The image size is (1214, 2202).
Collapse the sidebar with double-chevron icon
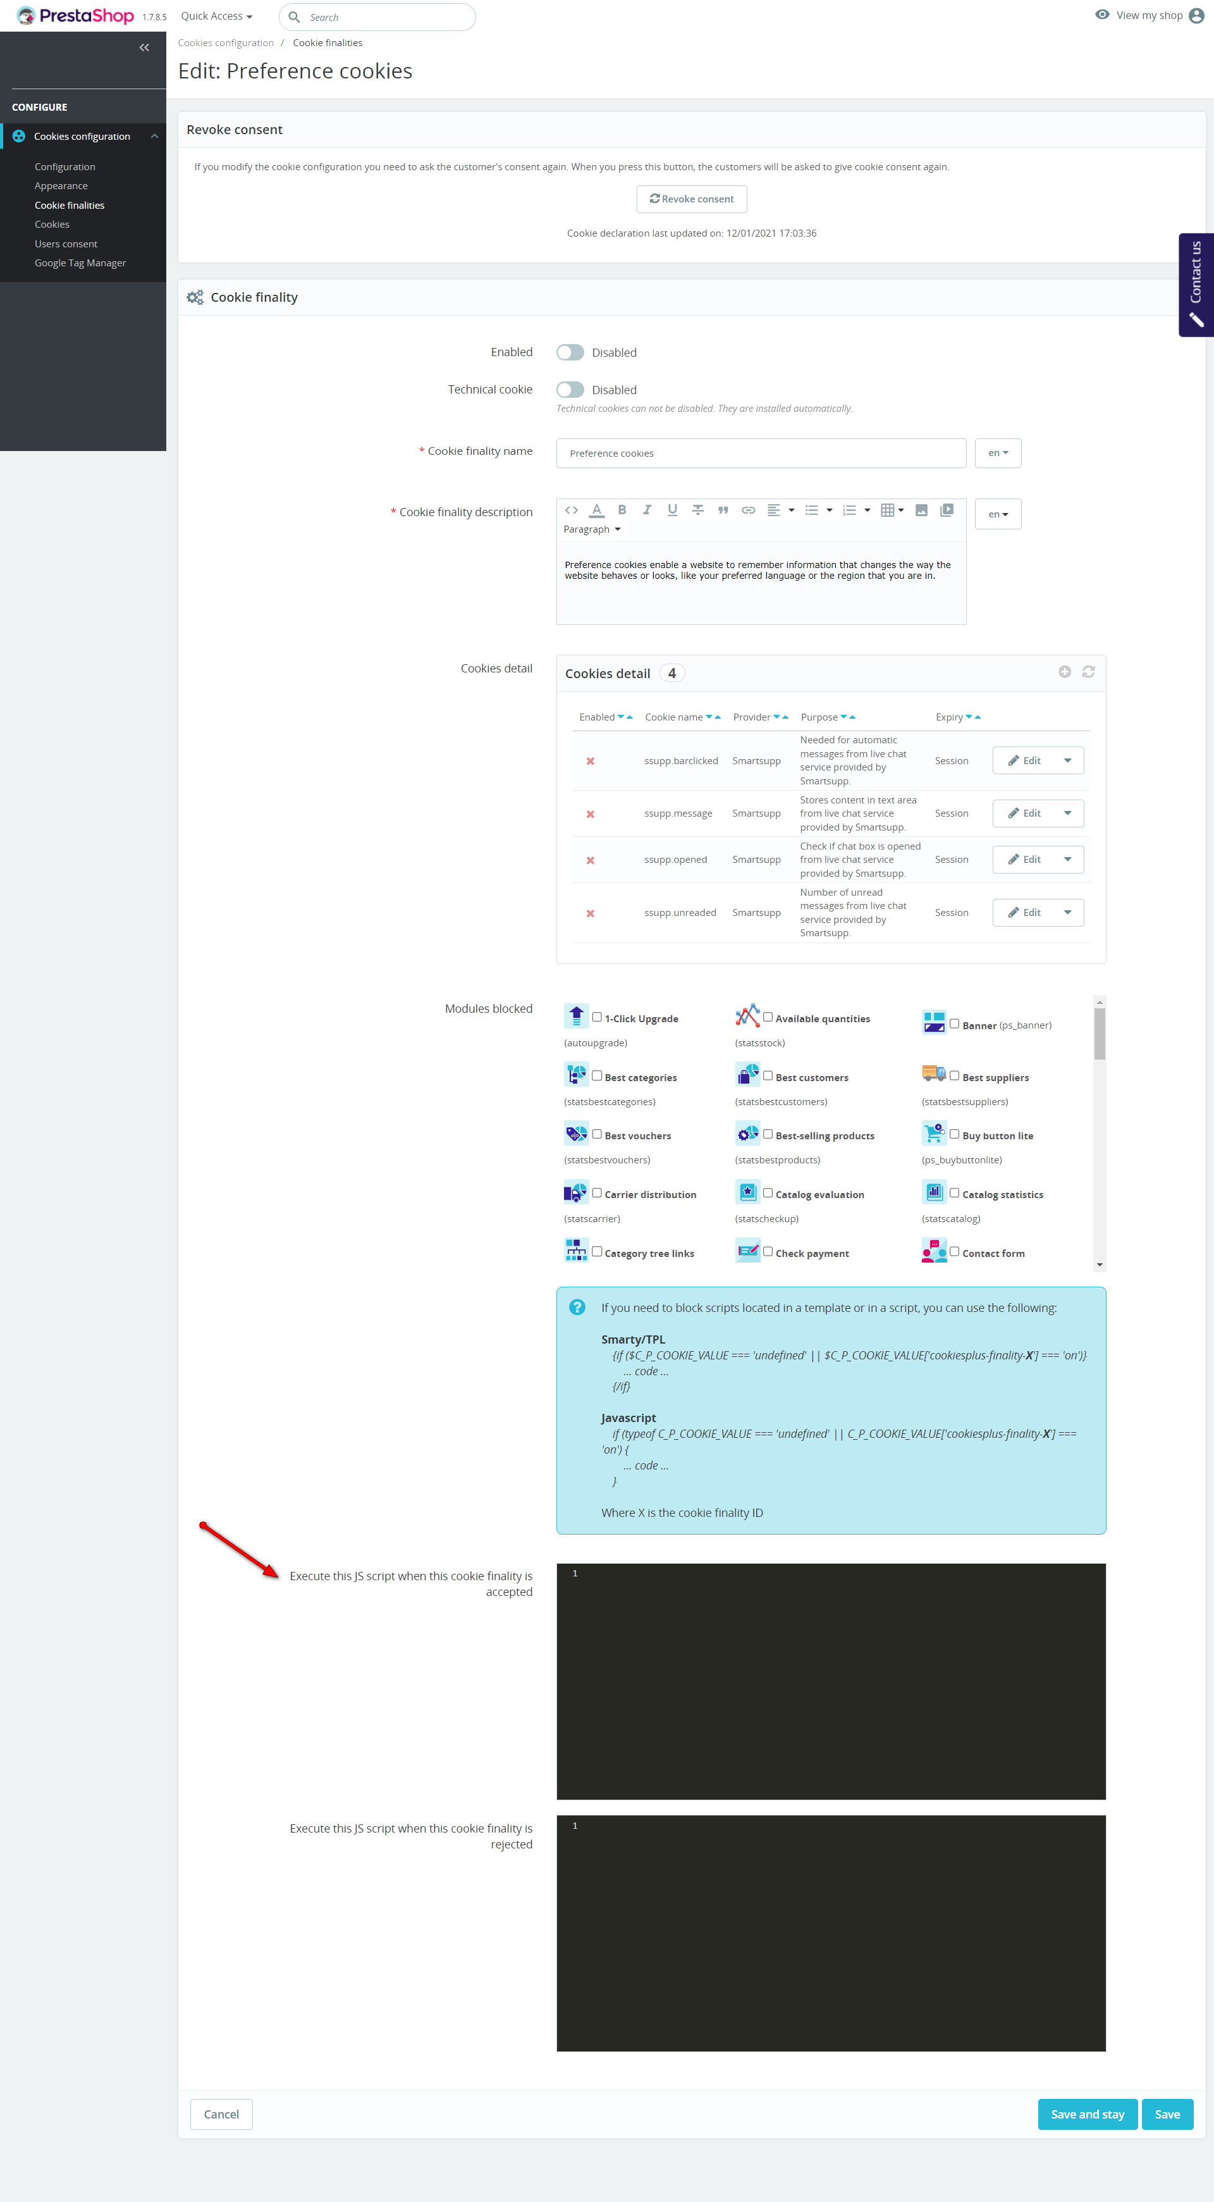click(144, 48)
